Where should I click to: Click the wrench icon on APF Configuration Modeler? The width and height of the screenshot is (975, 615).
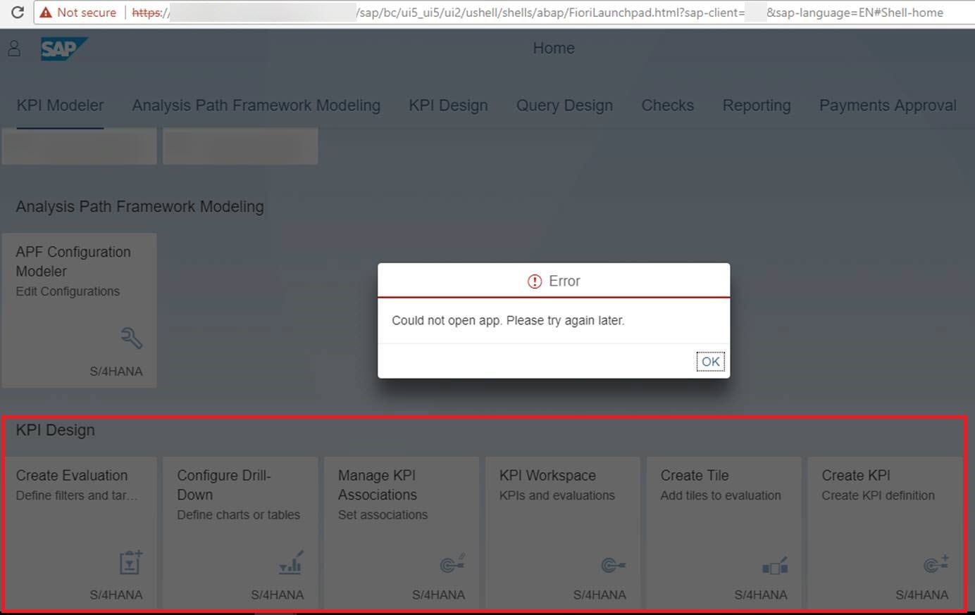[132, 338]
